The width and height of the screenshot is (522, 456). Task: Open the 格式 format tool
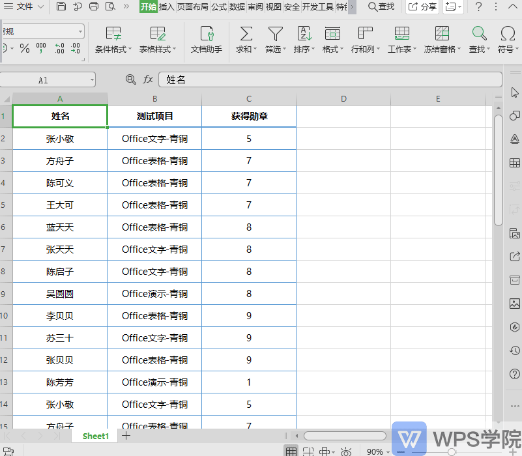[332, 40]
